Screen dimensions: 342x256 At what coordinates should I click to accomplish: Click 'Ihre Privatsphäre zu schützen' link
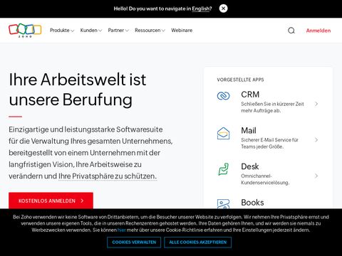pyautogui.click(x=108, y=176)
